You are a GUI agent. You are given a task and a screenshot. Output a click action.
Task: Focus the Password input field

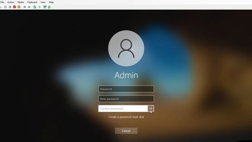[126, 89]
